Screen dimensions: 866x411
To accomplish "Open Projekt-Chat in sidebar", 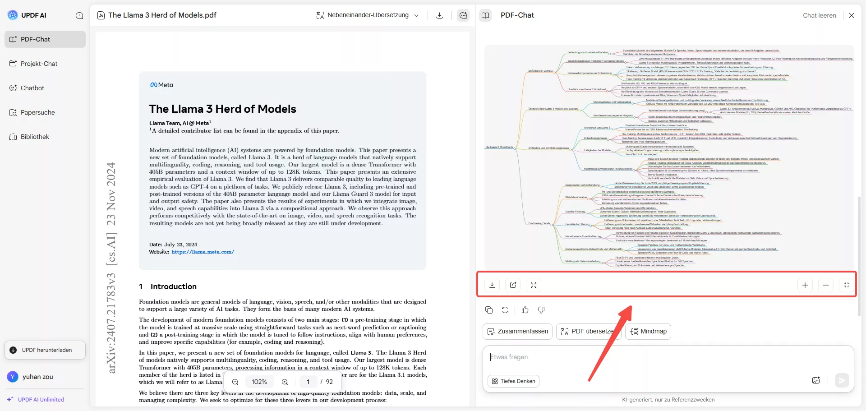I will pos(45,64).
